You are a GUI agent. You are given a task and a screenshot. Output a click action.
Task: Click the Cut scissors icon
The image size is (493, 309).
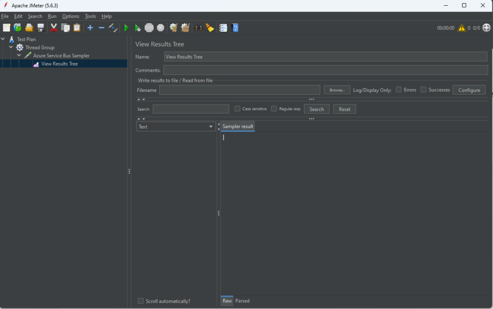54,28
